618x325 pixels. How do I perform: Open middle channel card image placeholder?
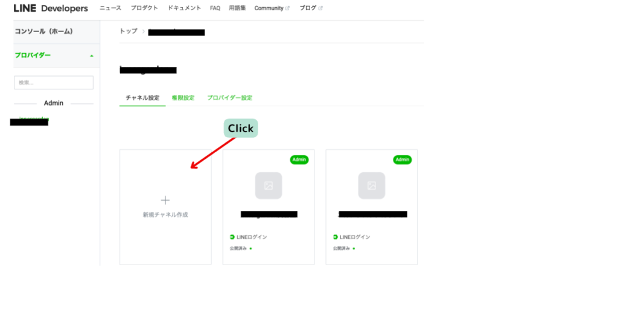[x=269, y=185]
